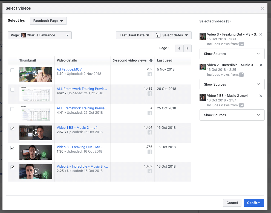Remove Video 1 BS - Music 2 from selected list
This screenshot has width=271, height=213.
point(261,96)
